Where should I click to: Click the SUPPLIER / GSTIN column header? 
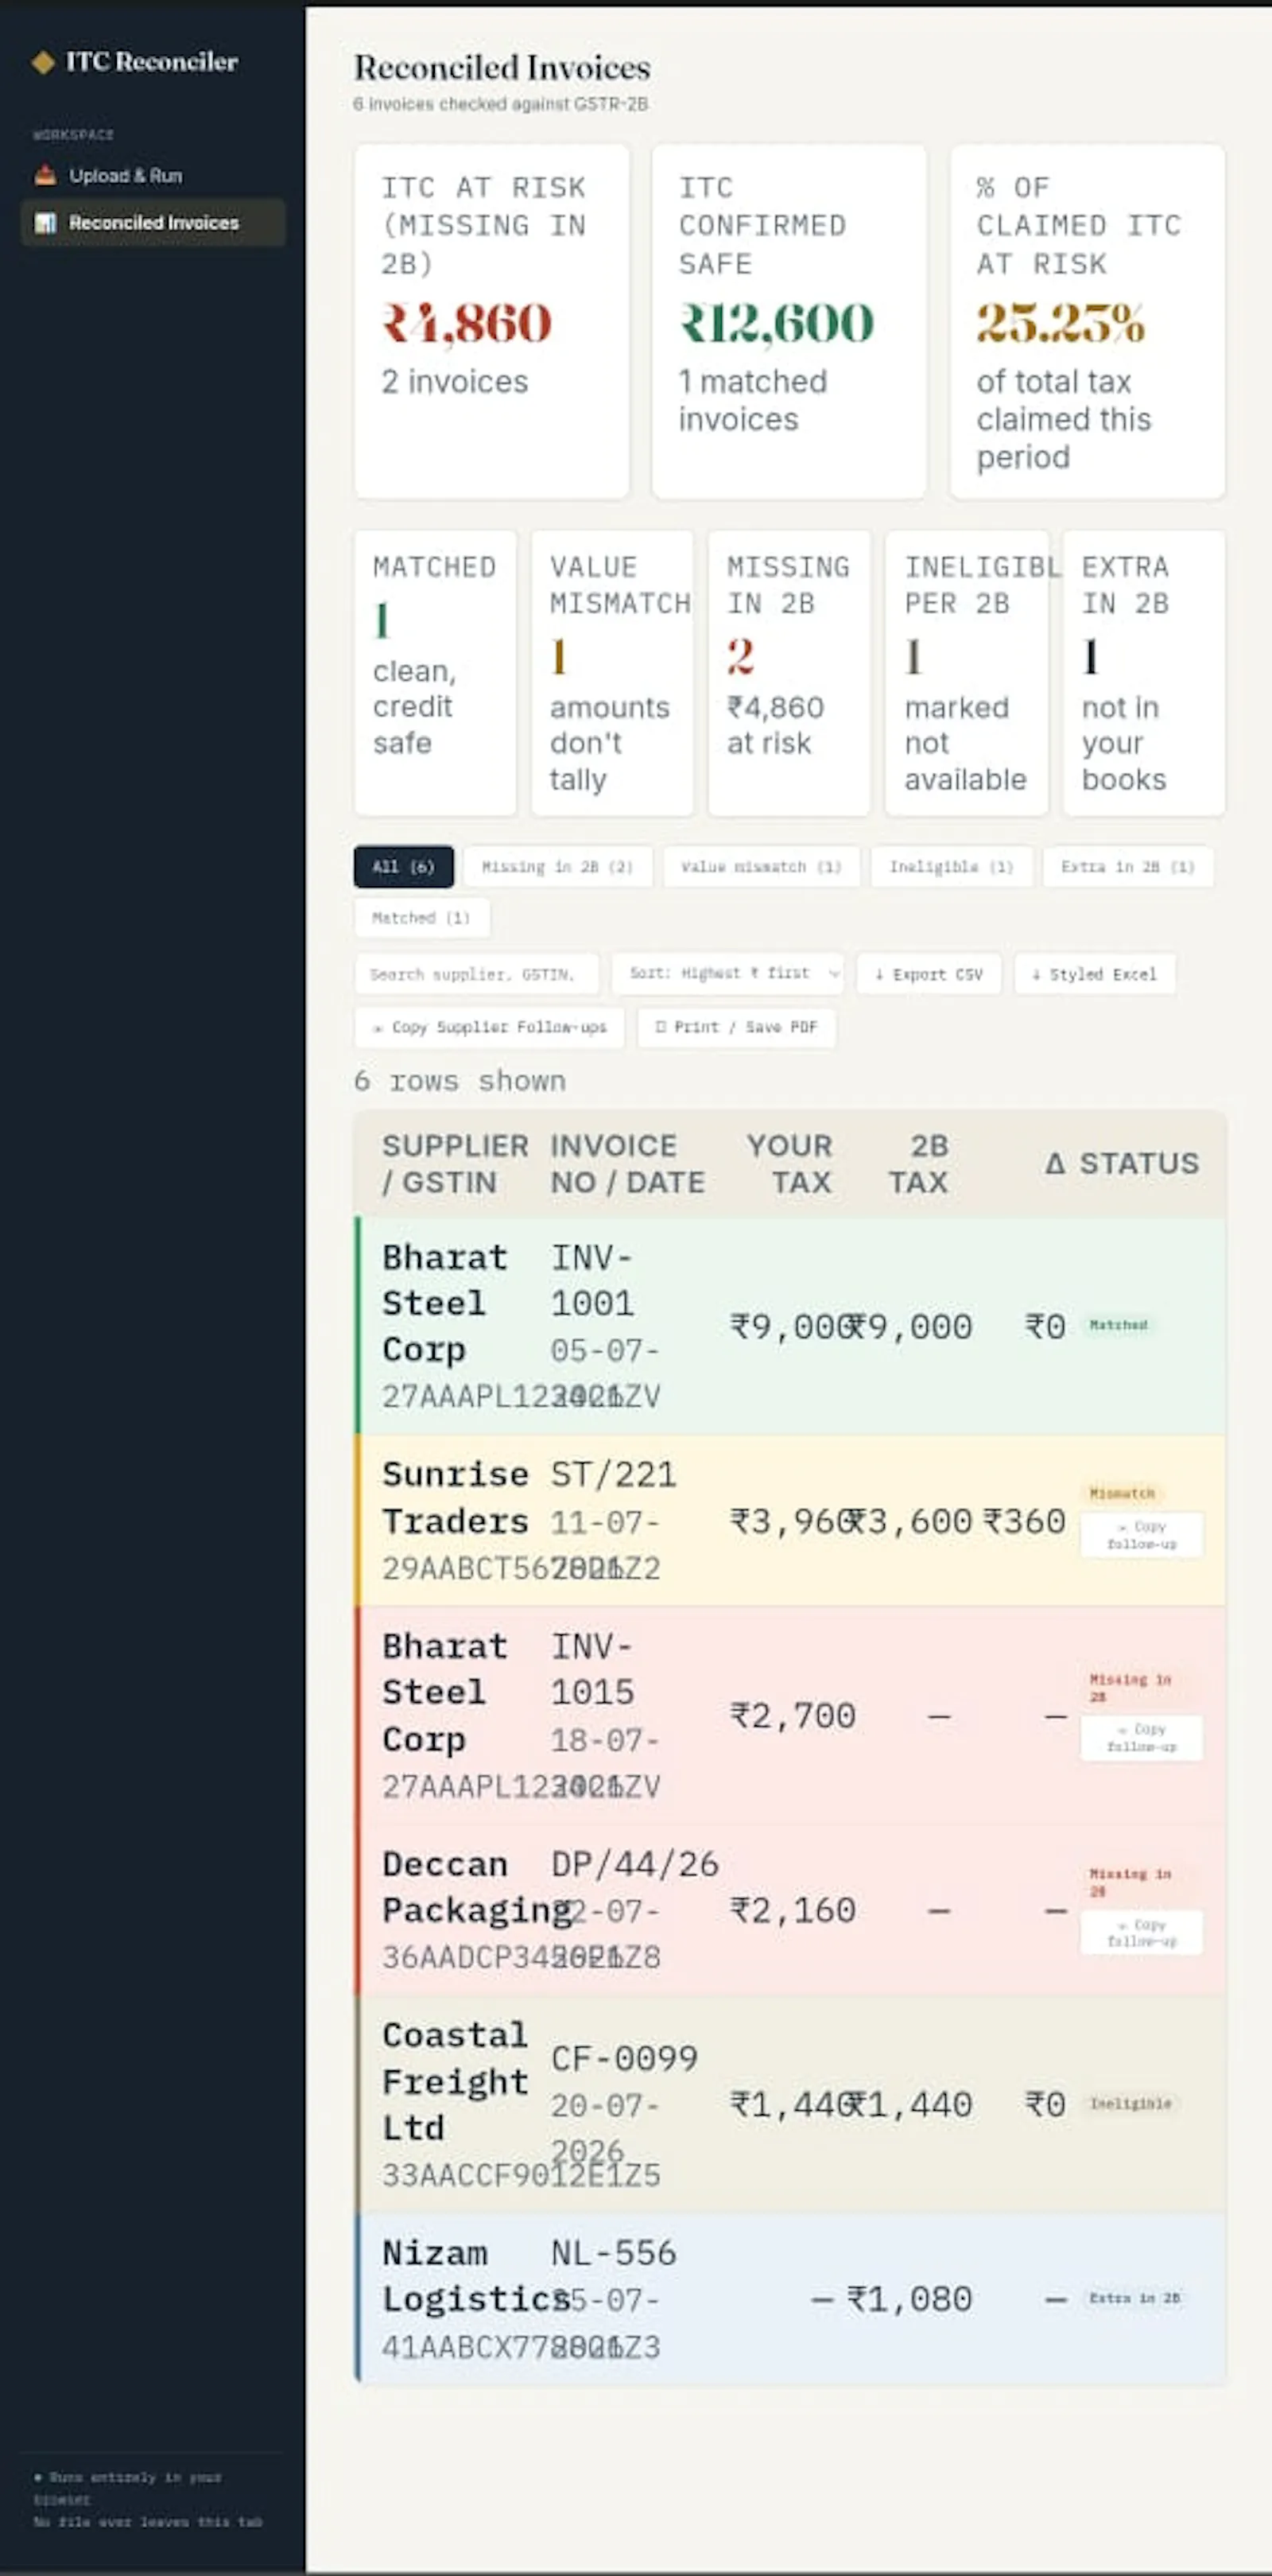pyautogui.click(x=455, y=1163)
